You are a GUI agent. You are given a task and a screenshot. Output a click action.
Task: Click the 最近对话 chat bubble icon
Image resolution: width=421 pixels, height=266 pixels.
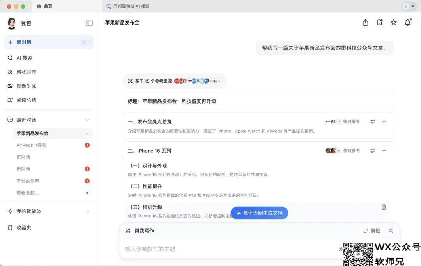[10, 120]
